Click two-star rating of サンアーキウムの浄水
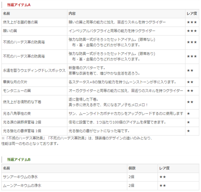The height and width of the screenshot is (192, 201). point(162,177)
